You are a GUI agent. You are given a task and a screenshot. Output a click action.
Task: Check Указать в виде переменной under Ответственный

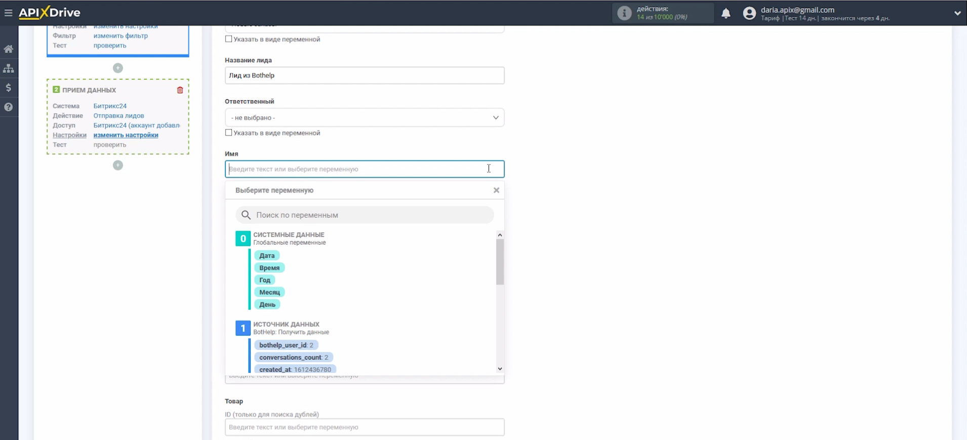229,133
